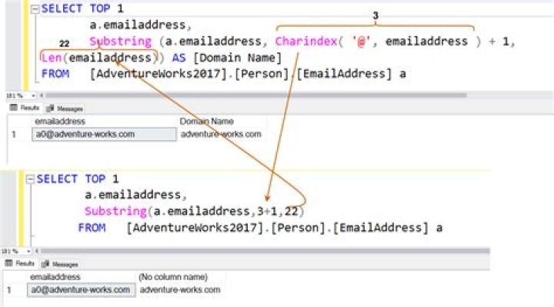554x307 pixels.
Task: Click the left scroll arrow of lower scrollbar
Action: click(x=37, y=251)
